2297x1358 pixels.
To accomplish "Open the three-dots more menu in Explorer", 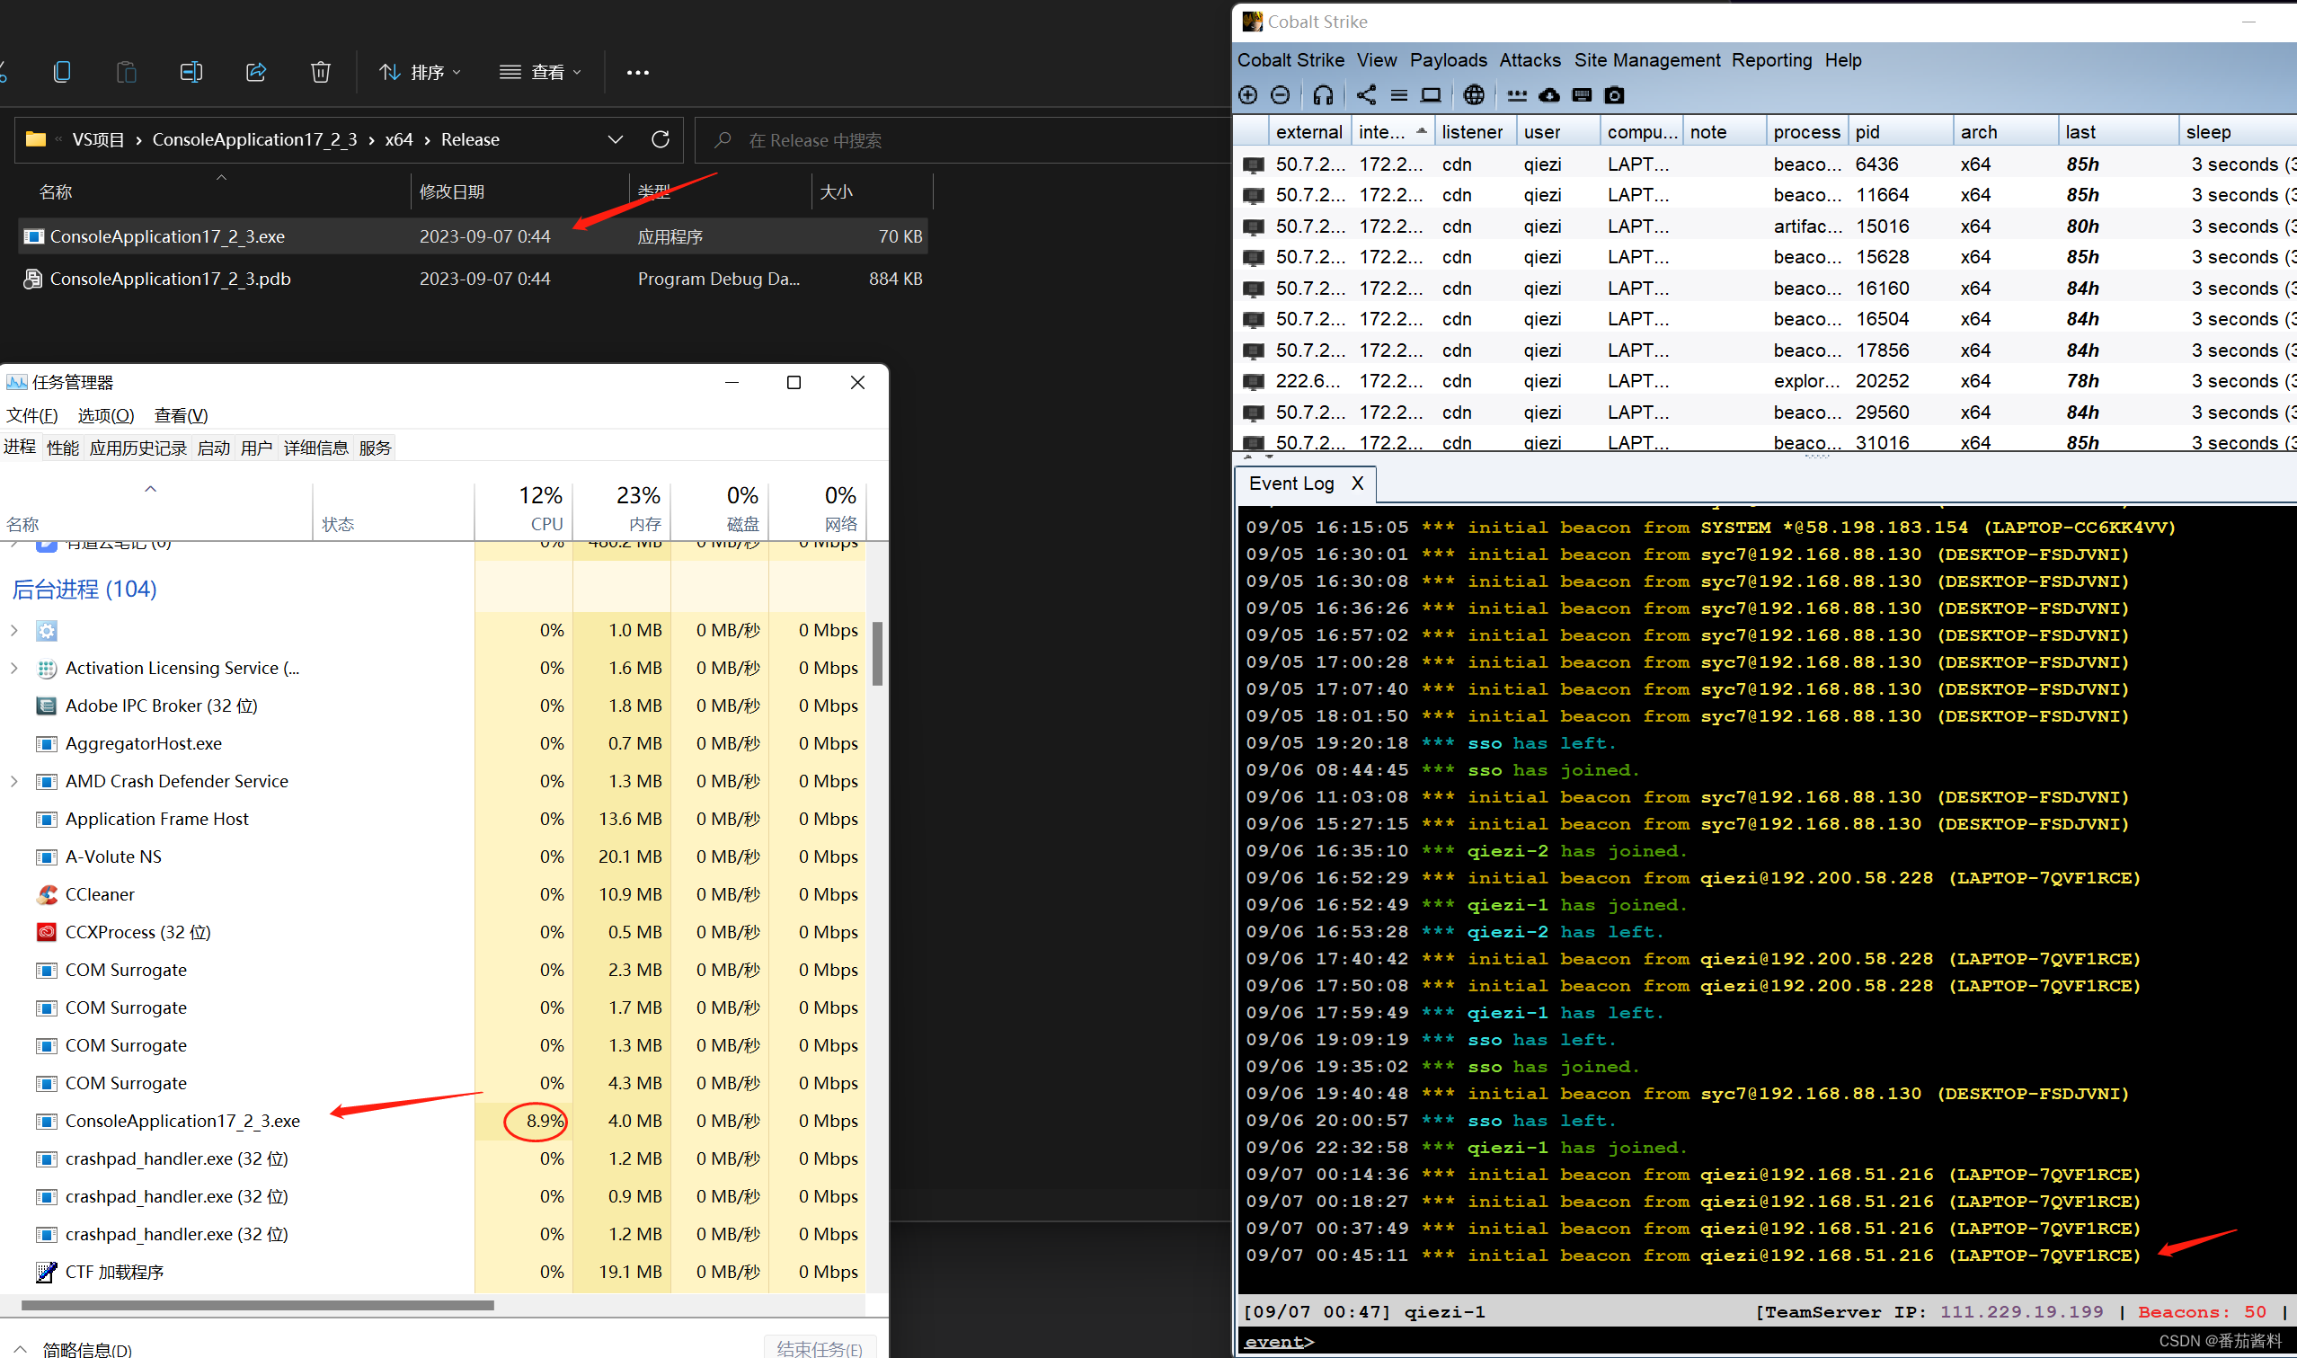I will pyautogui.click(x=637, y=72).
